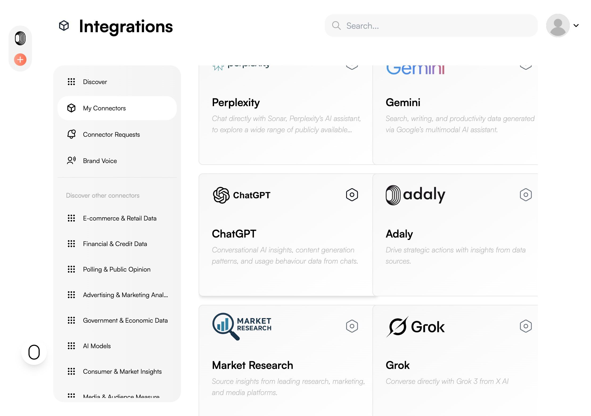Click the Adaly logo in the left rail
The image size is (591, 416).
20,38
